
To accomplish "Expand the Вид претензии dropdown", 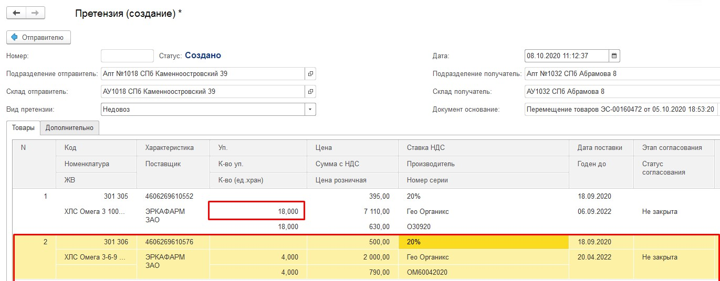I will point(310,109).
